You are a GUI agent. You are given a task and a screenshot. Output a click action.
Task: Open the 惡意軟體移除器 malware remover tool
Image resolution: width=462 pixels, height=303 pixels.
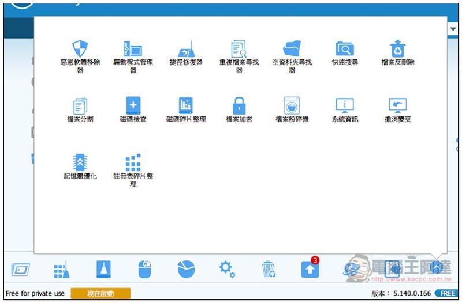pyautogui.click(x=80, y=50)
